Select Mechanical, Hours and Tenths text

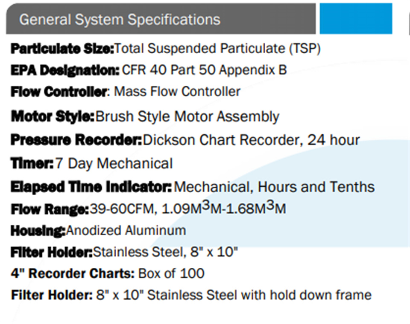pyautogui.click(x=274, y=187)
